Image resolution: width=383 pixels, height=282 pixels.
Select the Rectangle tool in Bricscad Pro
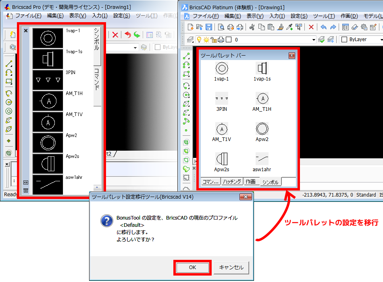point(9,81)
